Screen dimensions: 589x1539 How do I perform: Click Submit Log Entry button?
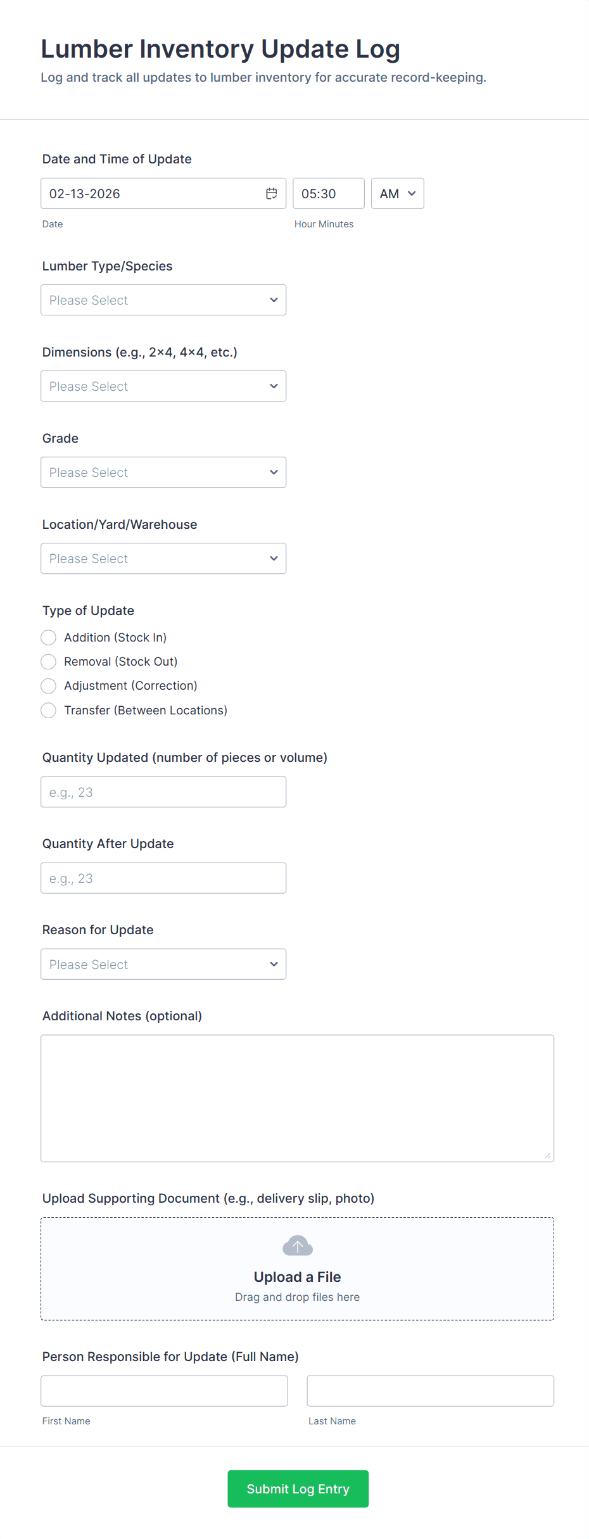298,1489
